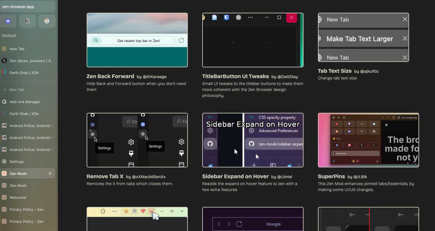Open Sidebar Expand on Hover preview image
Viewport: 435px width, 231px height.
[253, 140]
